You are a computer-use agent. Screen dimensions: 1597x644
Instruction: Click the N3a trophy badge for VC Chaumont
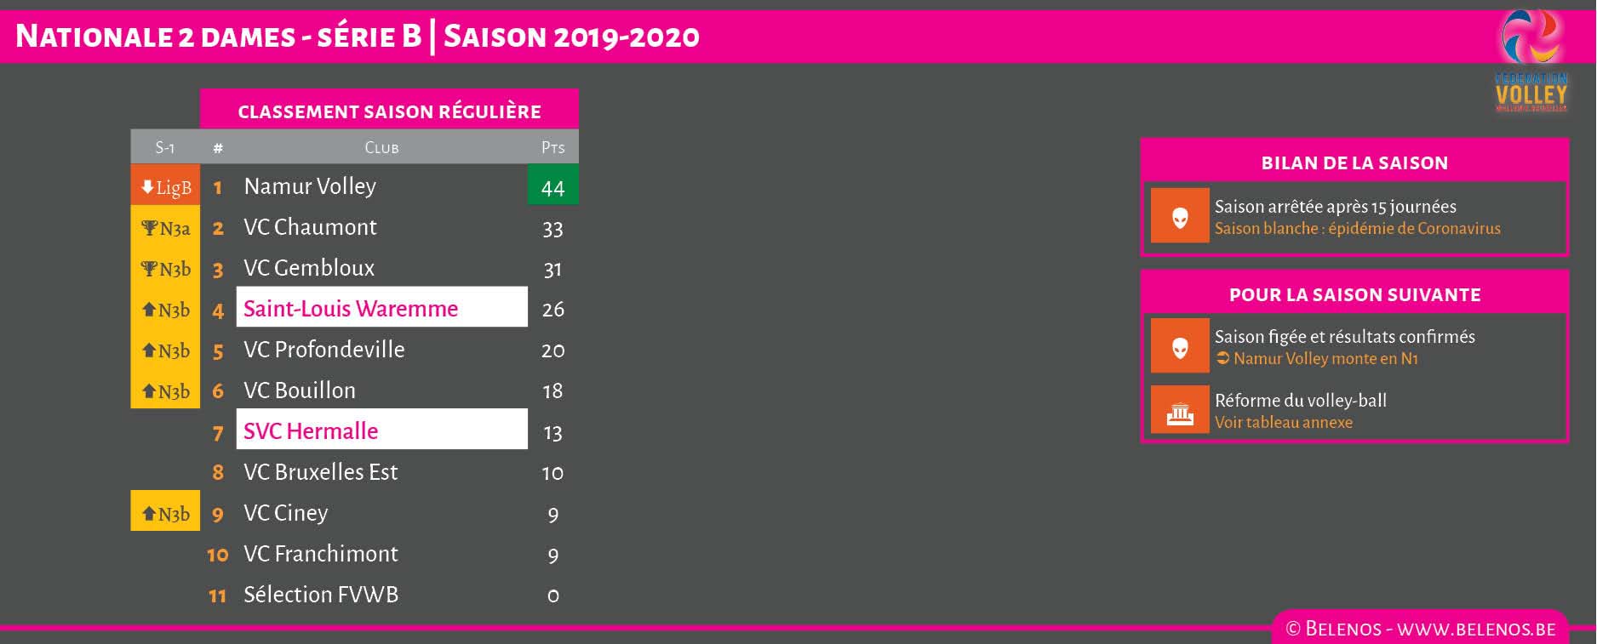pos(165,228)
